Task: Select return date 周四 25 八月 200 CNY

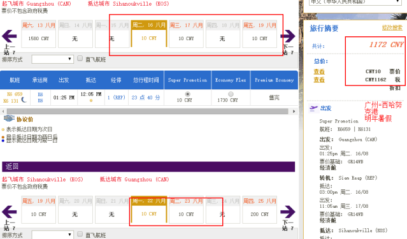Action: 260,210
